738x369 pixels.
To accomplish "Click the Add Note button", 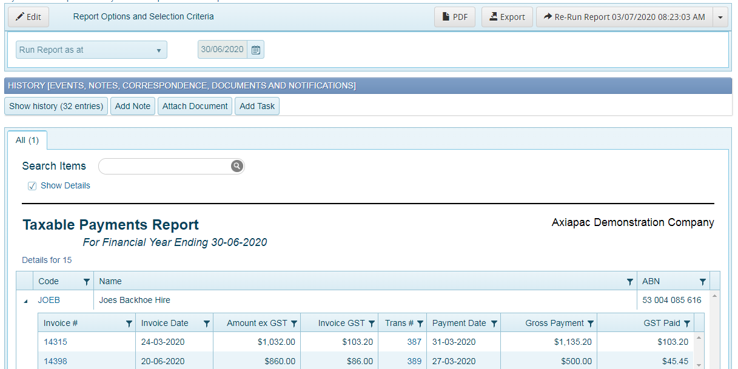I will (132, 106).
